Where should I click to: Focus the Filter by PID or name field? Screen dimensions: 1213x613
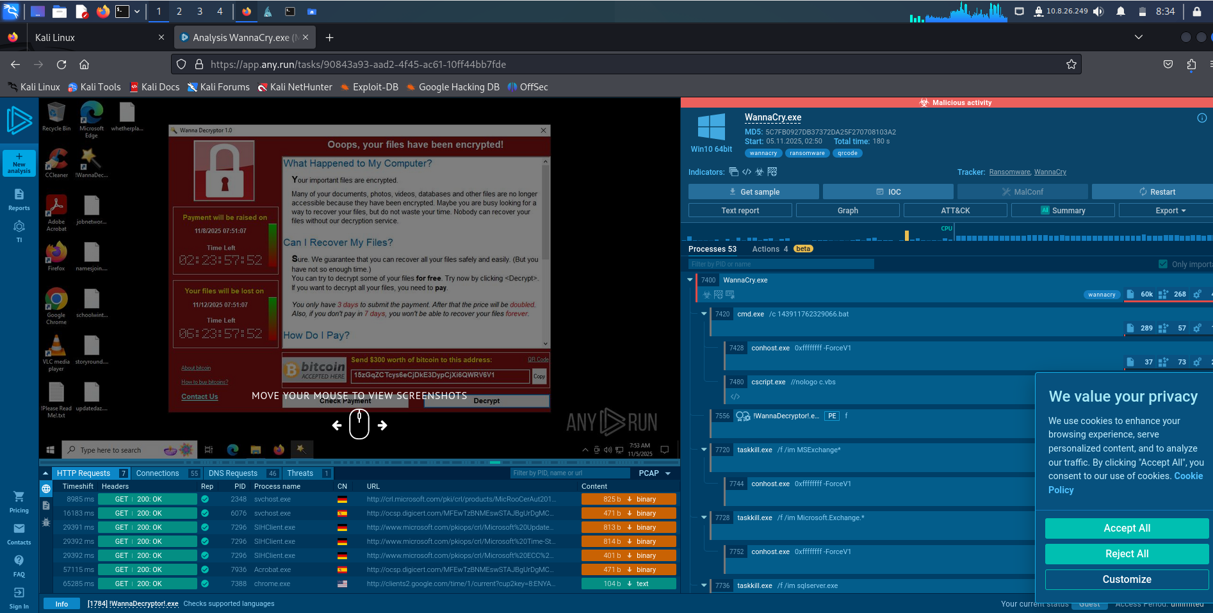pos(781,264)
